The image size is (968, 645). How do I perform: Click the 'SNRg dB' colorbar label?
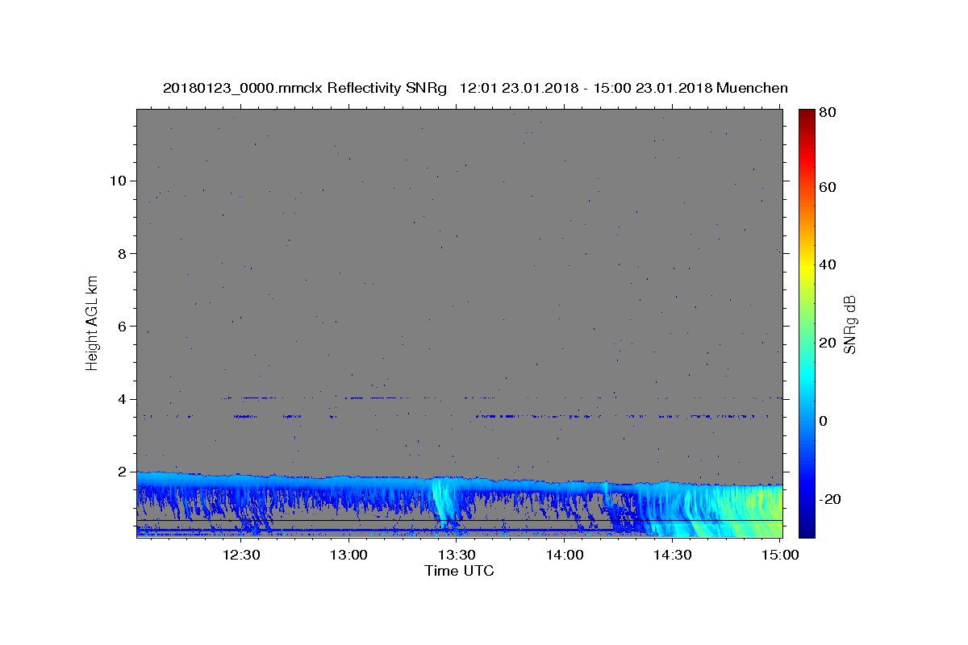[x=849, y=324]
